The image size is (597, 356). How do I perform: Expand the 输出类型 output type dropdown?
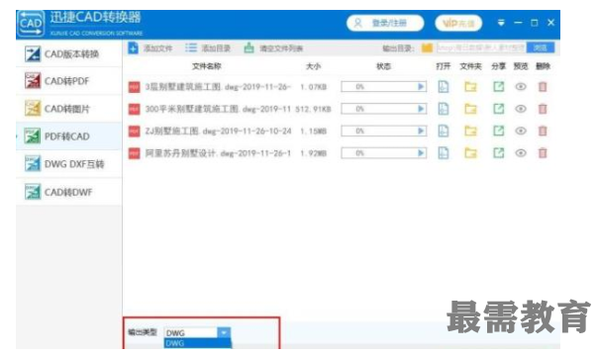(224, 332)
